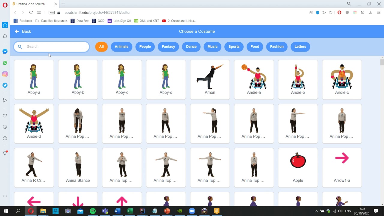This screenshot has width=384, height=216.
Task: Open a new browser tab
Action: tap(63, 4)
